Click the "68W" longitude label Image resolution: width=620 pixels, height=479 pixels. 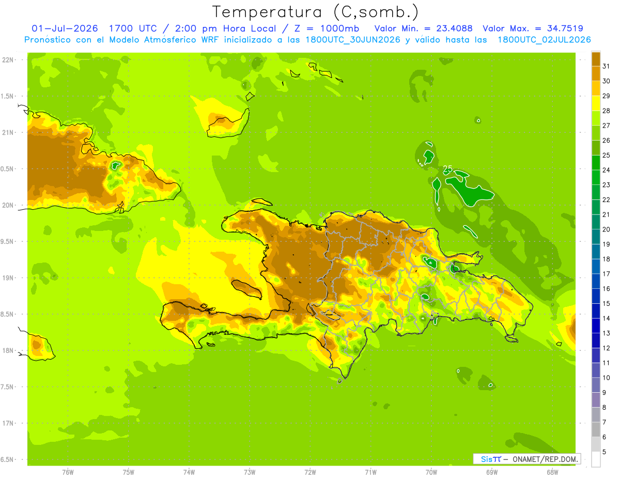point(552,472)
